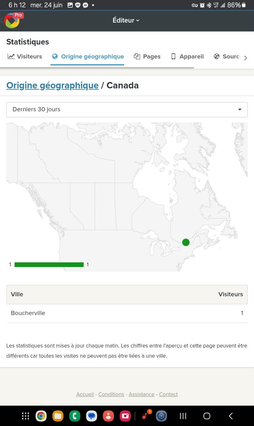Screen dimensions: 254x426
Task: Open the Assistance footer link
Action: (x=142, y=394)
